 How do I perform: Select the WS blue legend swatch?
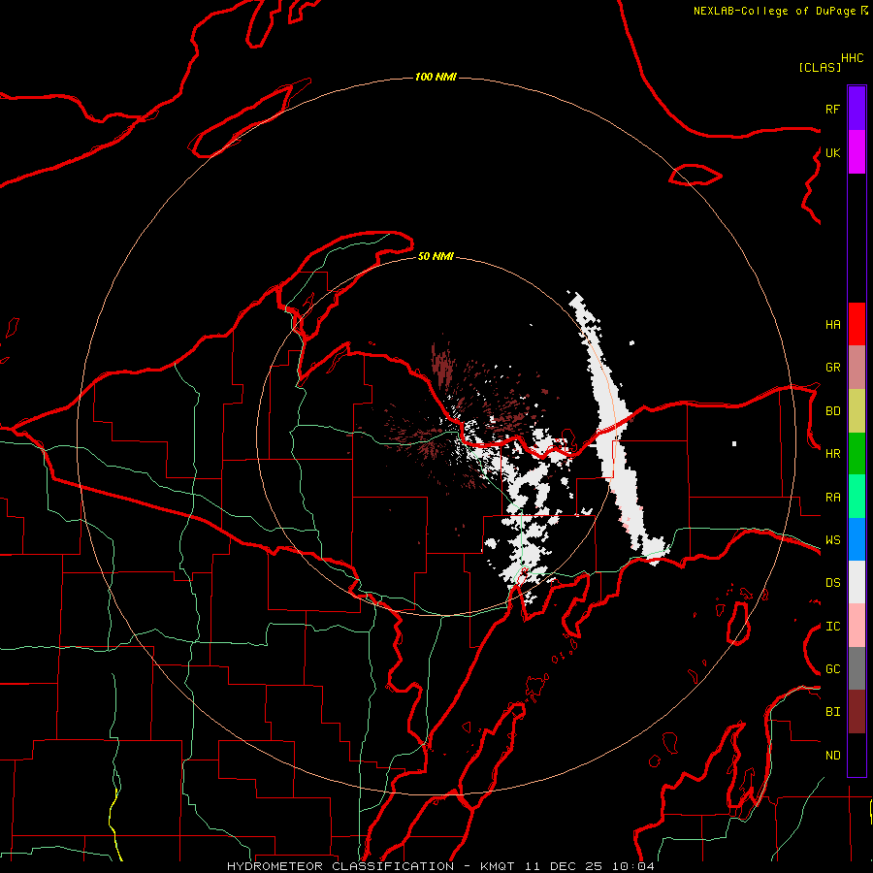pos(857,539)
